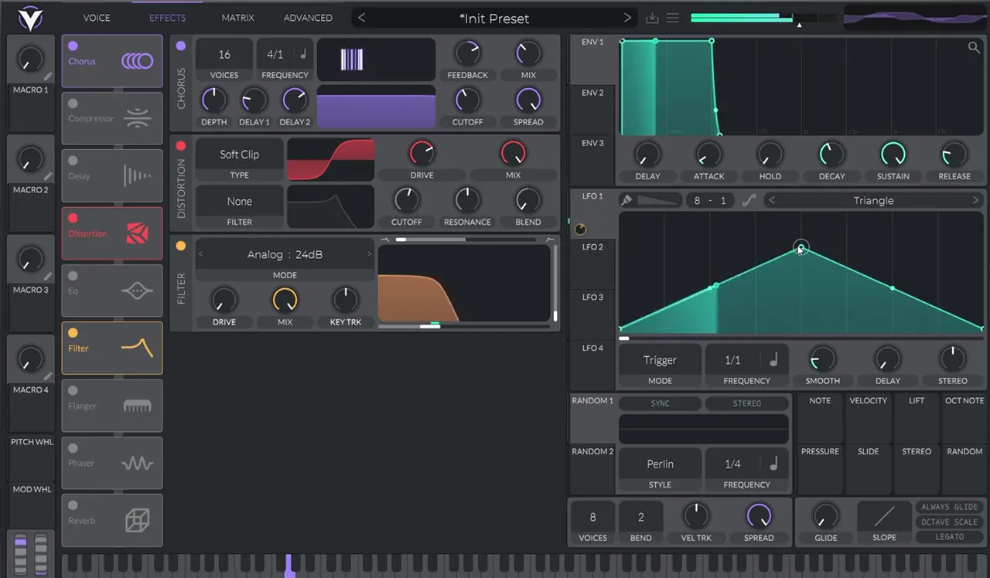Click the Compressor effect icon
This screenshot has width=990, height=578.
tap(137, 118)
